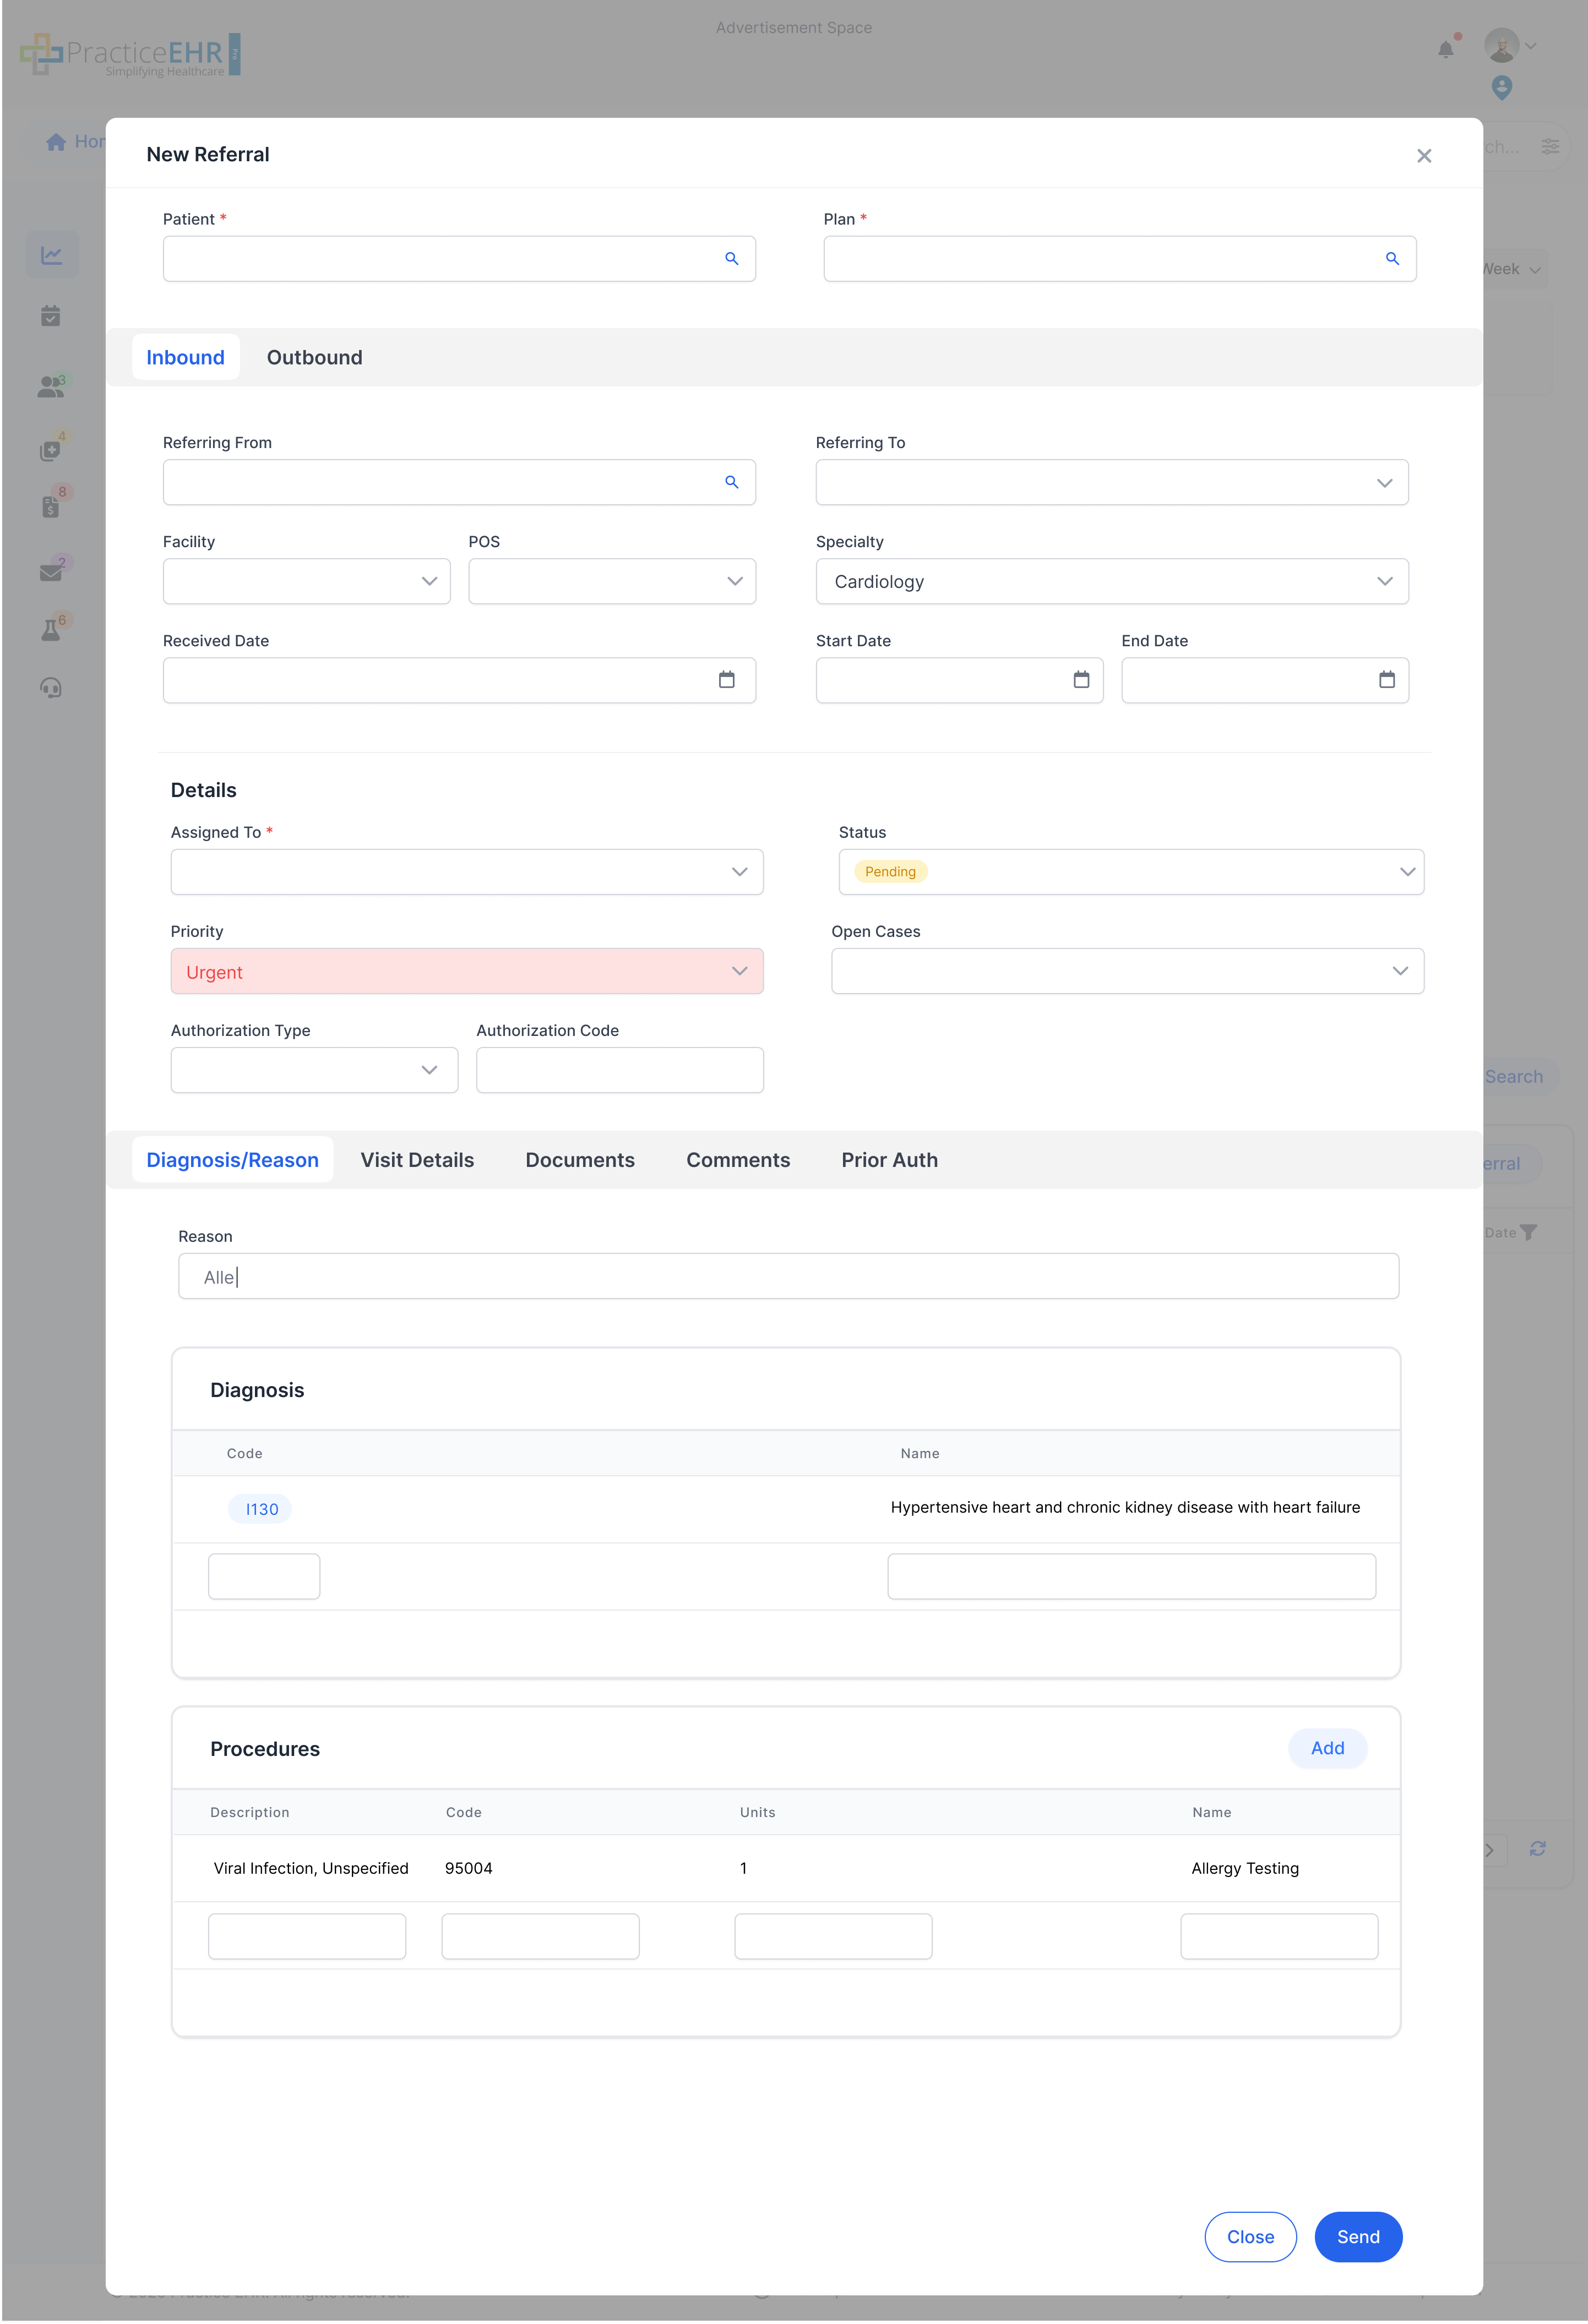This screenshot has height=2324, width=1588.
Task: Open the patient search in Patient field
Action: click(731, 258)
